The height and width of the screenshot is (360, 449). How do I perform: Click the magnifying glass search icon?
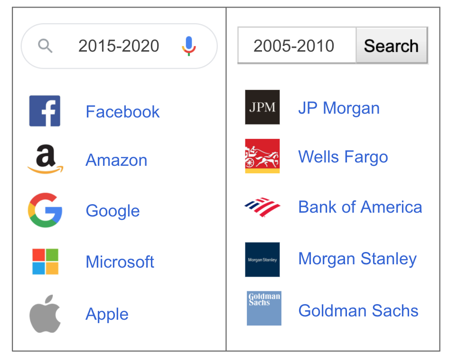point(45,46)
